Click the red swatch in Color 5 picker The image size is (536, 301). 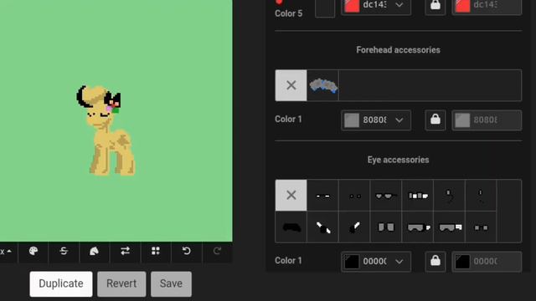tap(352, 6)
